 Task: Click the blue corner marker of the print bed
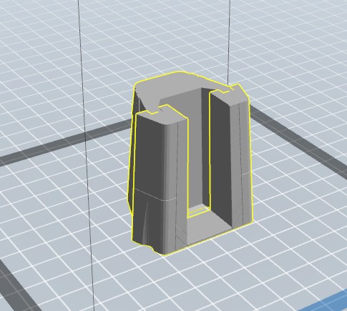click(331, 302)
